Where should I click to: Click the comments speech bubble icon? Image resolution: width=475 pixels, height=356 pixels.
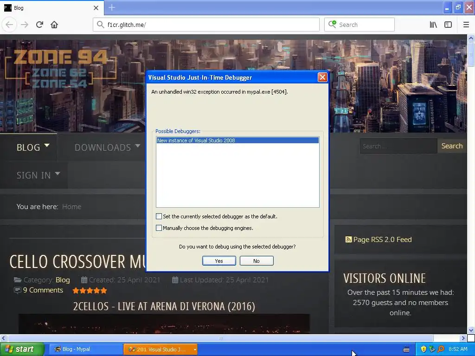point(18,290)
